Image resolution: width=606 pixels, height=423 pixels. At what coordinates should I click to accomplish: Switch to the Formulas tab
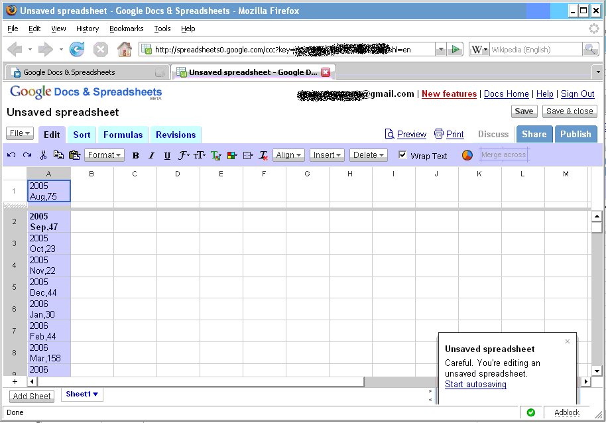[123, 135]
